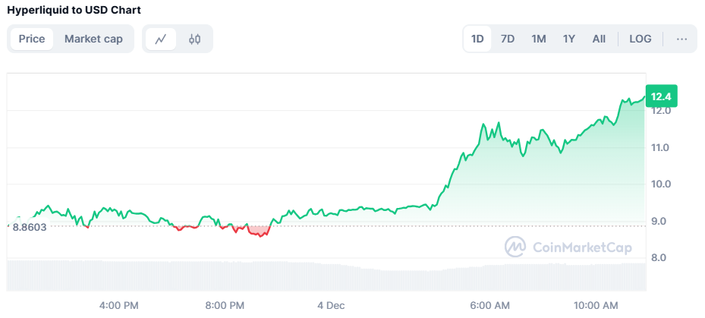Select the Market cap tab
This screenshot has height=318, width=705.
(x=93, y=39)
